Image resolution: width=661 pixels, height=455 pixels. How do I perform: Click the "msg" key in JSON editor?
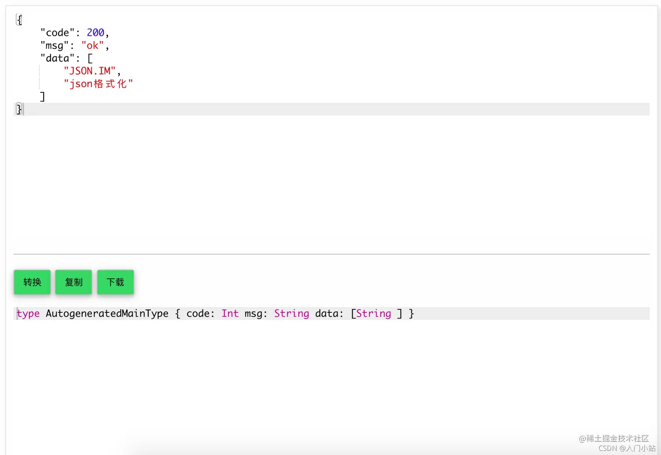tap(55, 45)
